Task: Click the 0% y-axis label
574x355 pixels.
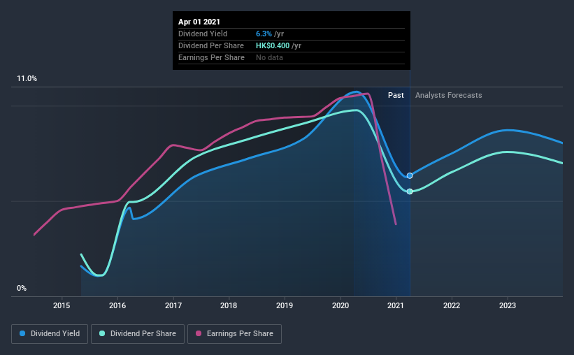Action: click(x=22, y=289)
